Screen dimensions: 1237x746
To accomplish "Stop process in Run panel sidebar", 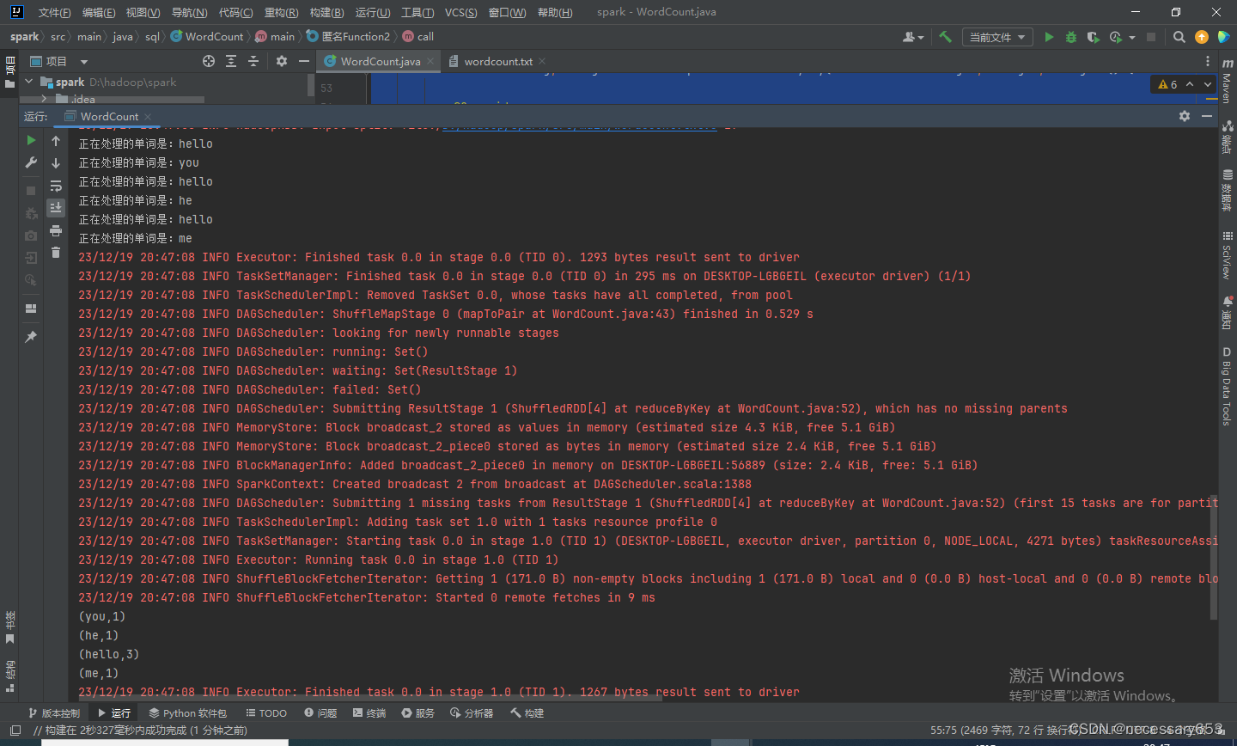I will click(31, 191).
